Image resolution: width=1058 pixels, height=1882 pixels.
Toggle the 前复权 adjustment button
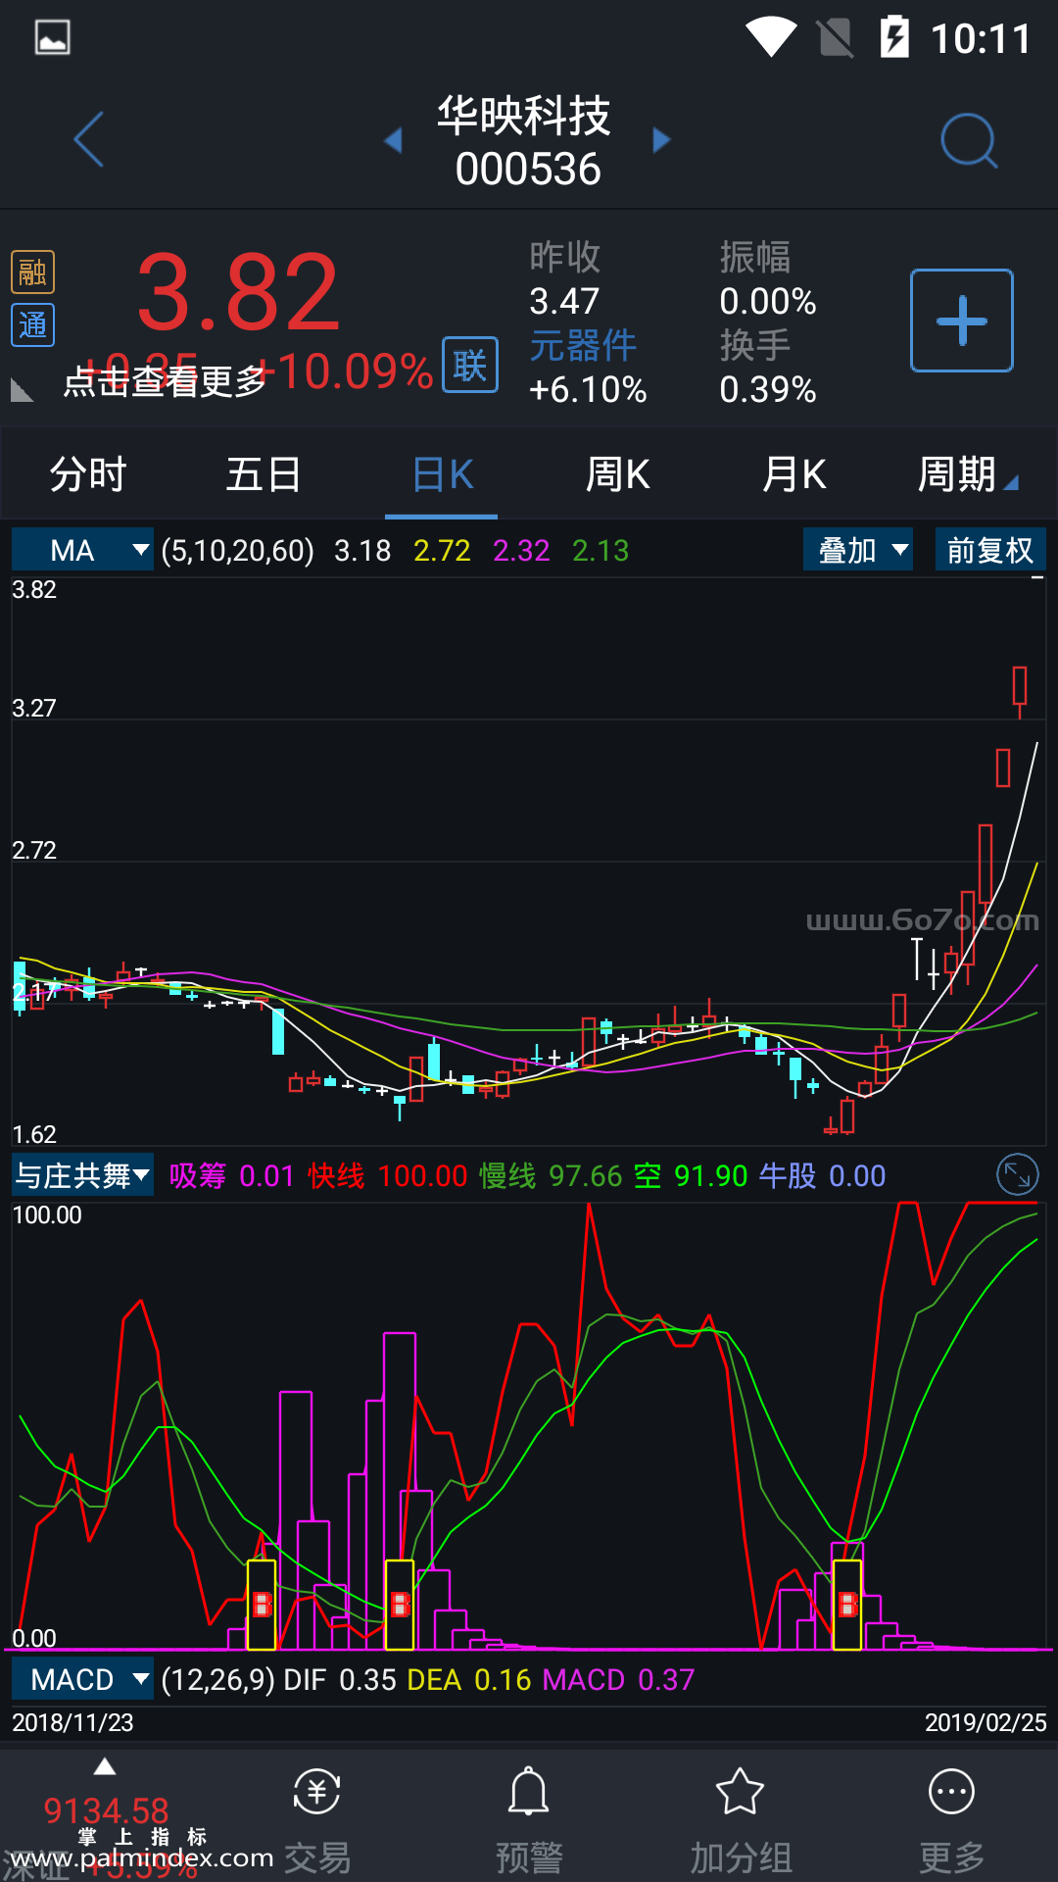(990, 550)
